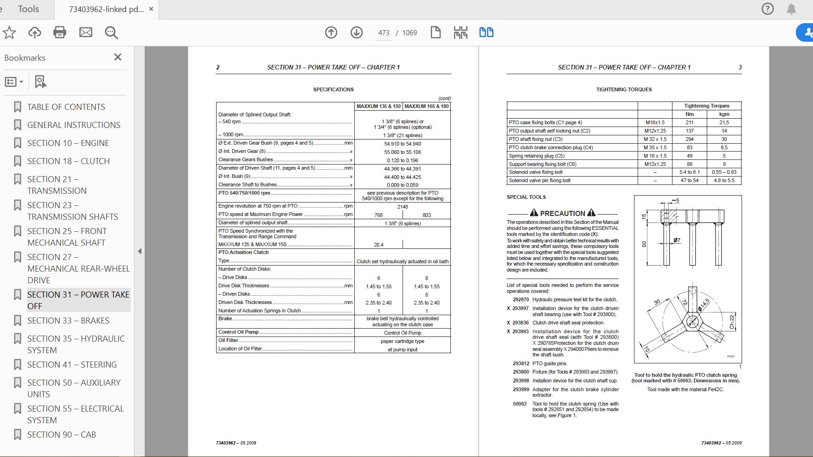813x457 pixels.
Task: Click the PTO shaft fixing nut (C3) row
Action: click(624, 139)
